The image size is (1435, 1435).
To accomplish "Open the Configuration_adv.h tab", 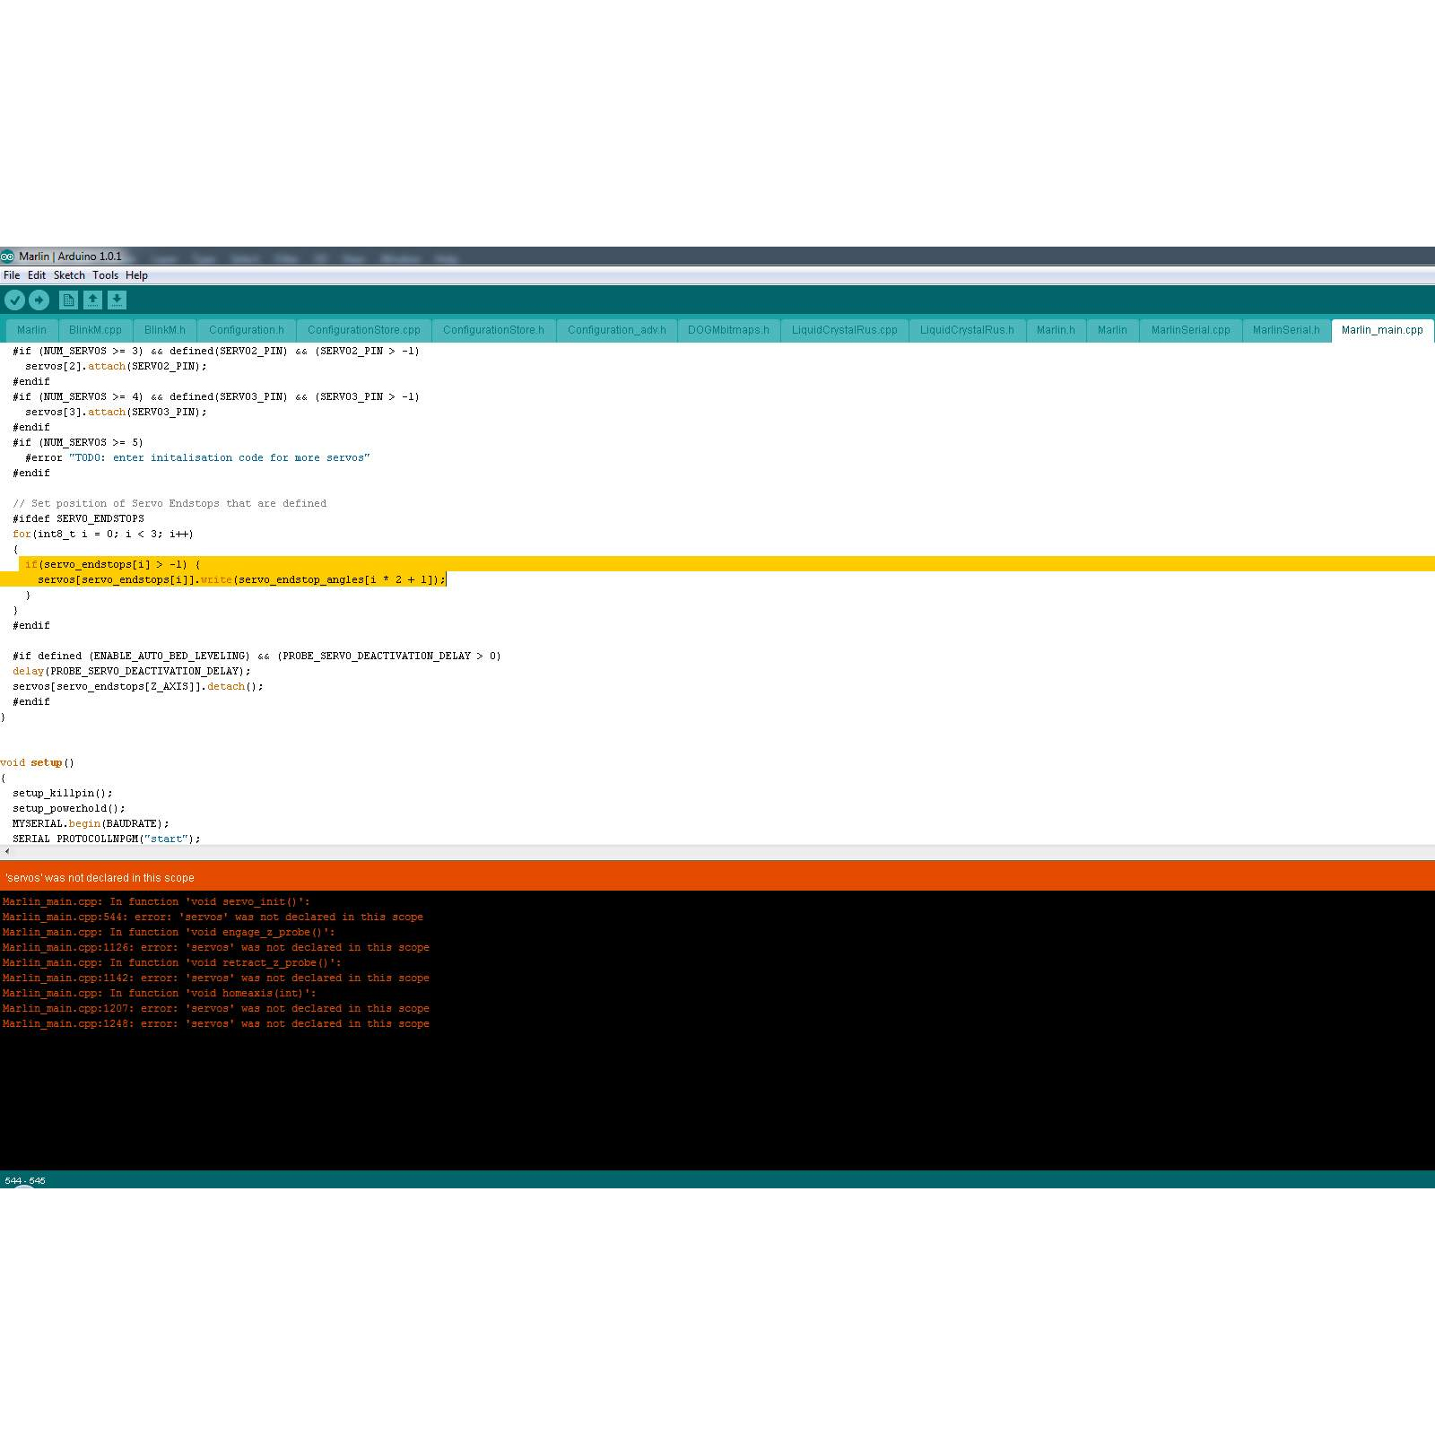I will 616,330.
